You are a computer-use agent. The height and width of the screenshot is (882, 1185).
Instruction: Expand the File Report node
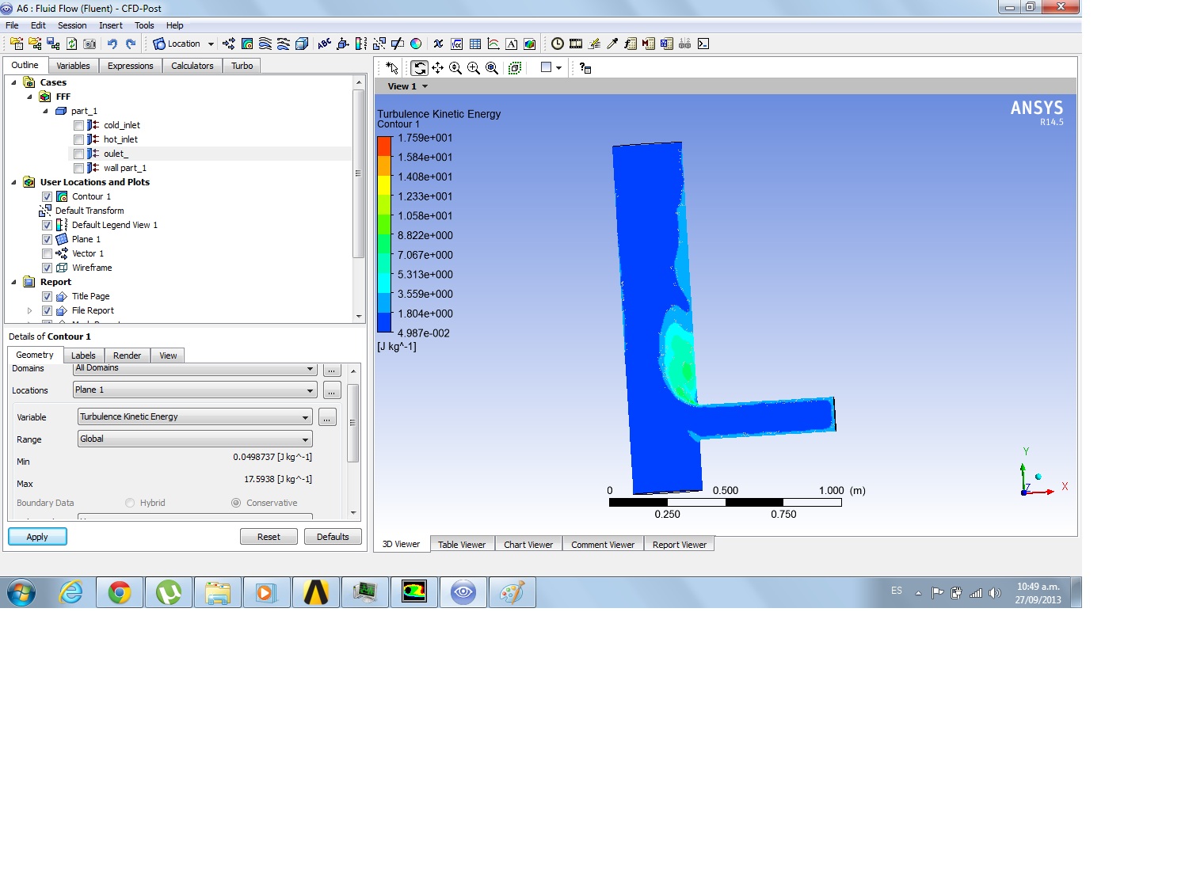[30, 310]
